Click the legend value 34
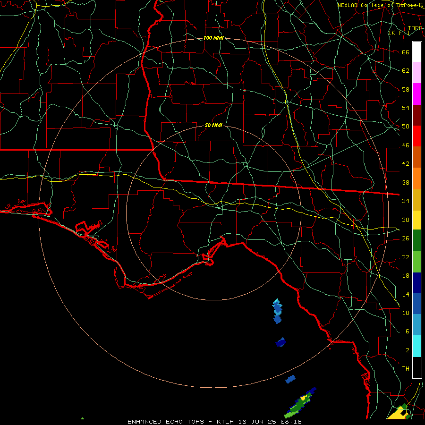 point(406,201)
